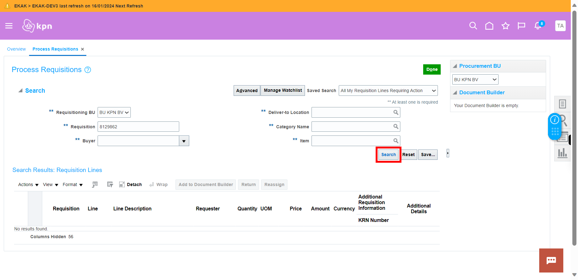Click the Save... search button
578x280 pixels.
tap(428, 155)
